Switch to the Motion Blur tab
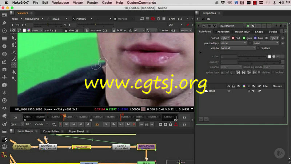The width and height of the screenshot is (291, 164). tap(242, 32)
